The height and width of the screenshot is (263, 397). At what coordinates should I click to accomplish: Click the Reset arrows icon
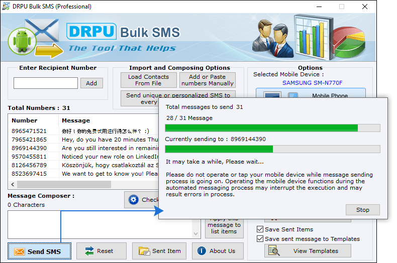coord(89,251)
